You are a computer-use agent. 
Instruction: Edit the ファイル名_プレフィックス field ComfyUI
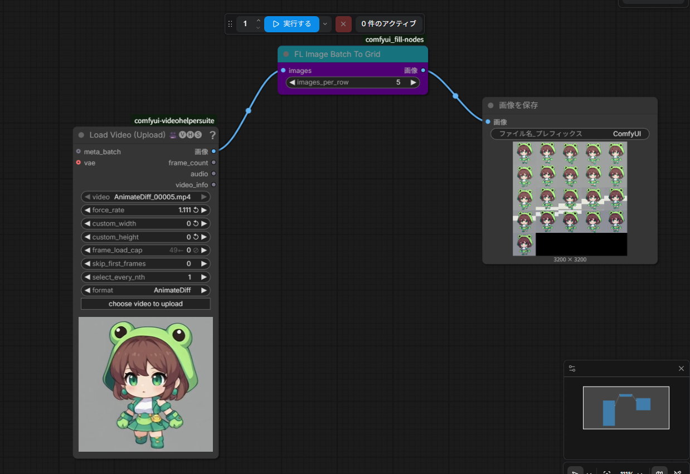click(x=570, y=134)
